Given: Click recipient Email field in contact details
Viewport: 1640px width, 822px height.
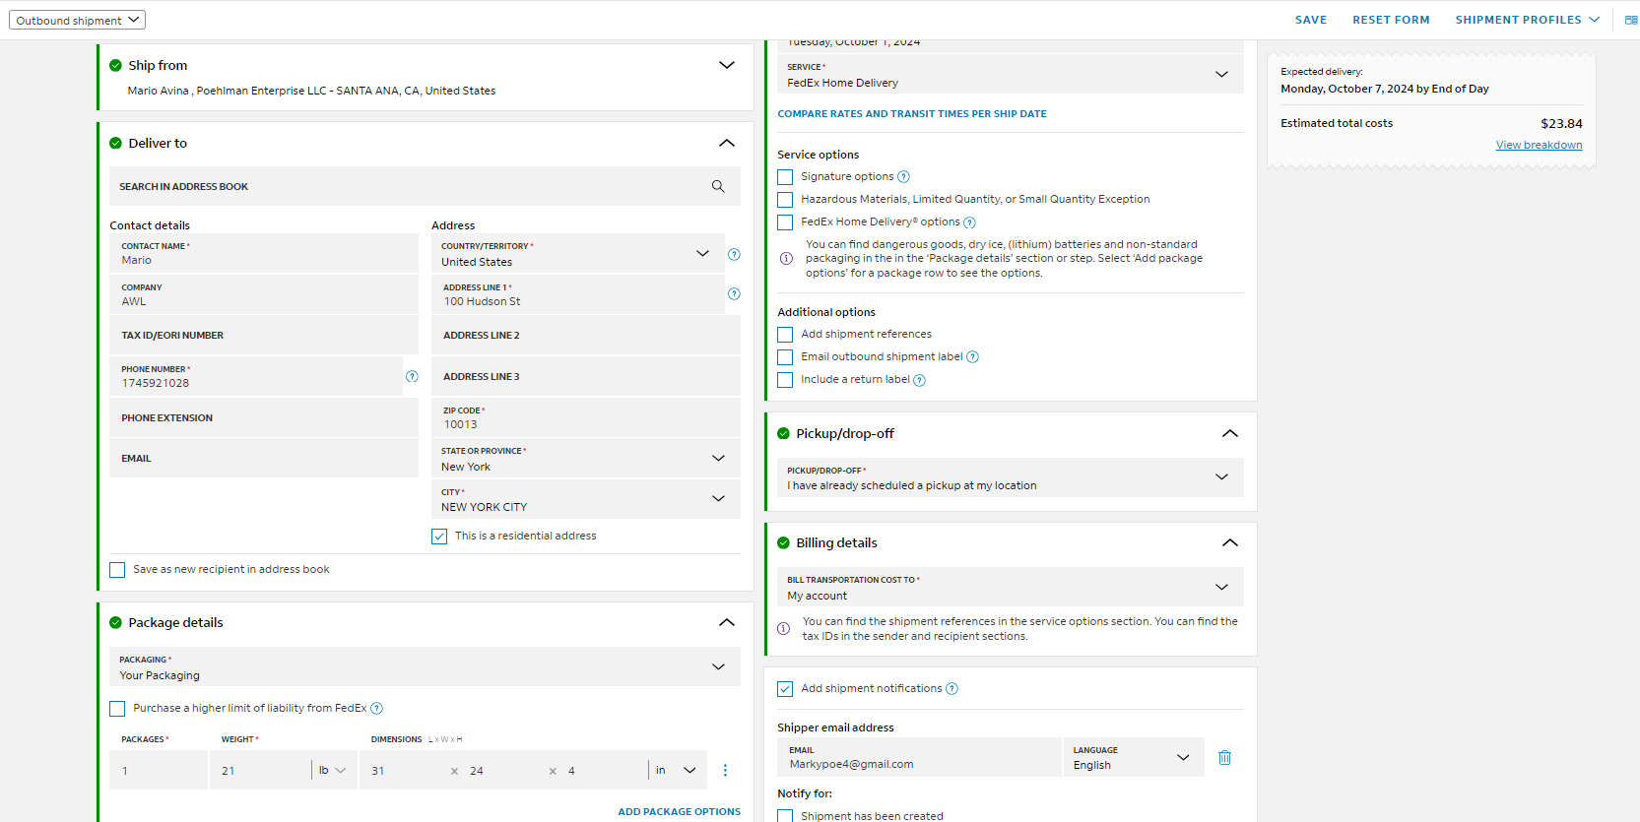Looking at the screenshot, I should pos(264,458).
